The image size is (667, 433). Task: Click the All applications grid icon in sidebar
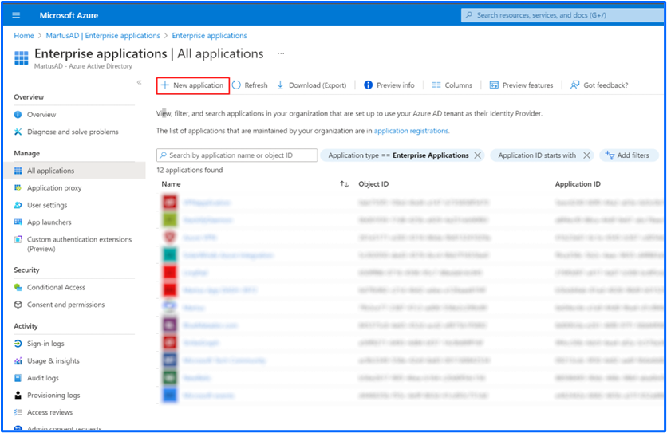(18, 171)
